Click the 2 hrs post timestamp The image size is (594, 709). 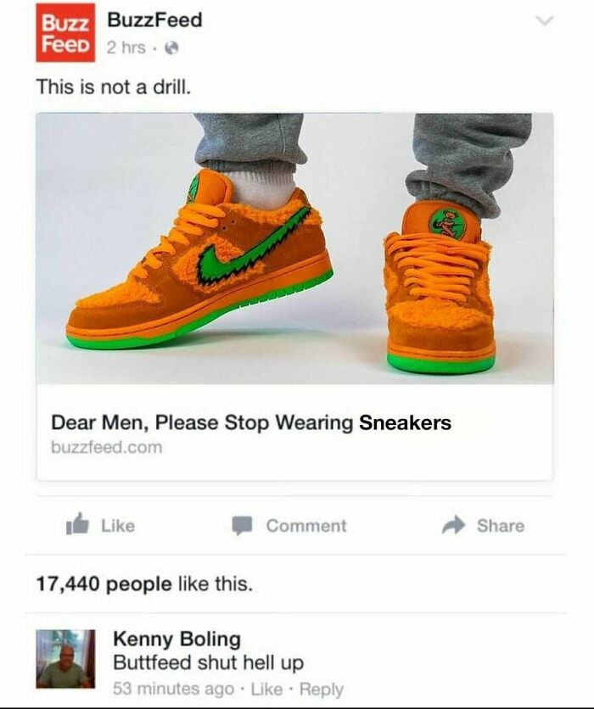tap(126, 47)
